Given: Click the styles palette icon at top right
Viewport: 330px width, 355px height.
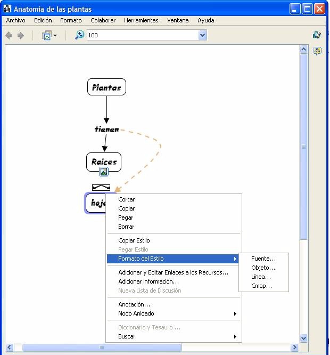Looking at the screenshot, I should click(x=317, y=35).
